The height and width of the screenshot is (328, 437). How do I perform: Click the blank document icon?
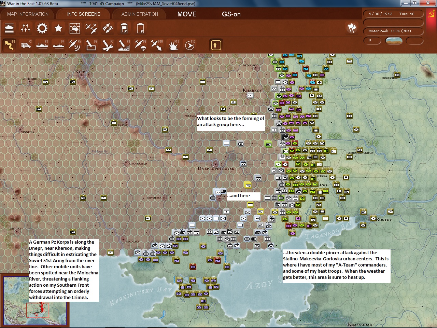coord(140,28)
